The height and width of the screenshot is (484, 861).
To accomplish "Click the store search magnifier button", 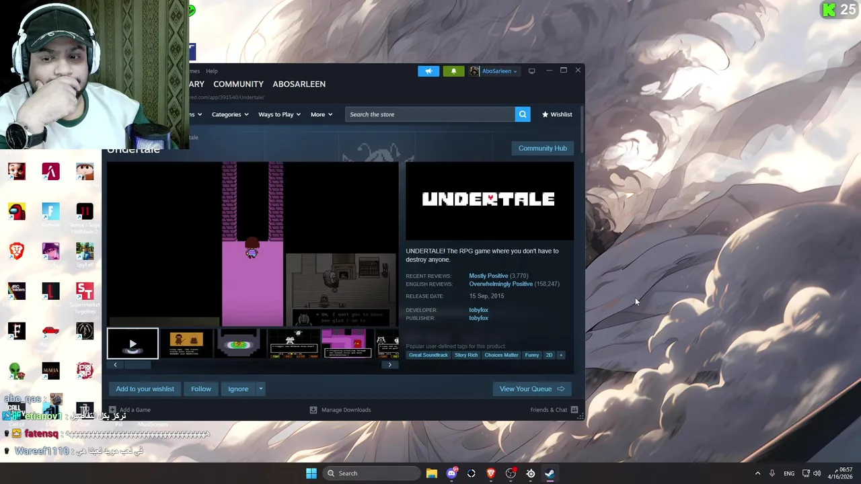I will click(x=523, y=114).
